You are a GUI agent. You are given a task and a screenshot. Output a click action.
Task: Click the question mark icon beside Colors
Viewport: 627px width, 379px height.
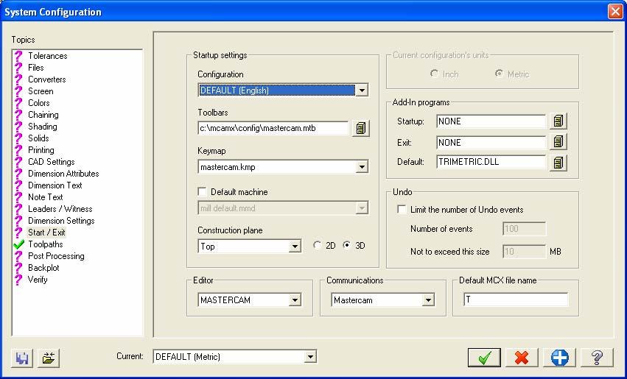tap(18, 103)
